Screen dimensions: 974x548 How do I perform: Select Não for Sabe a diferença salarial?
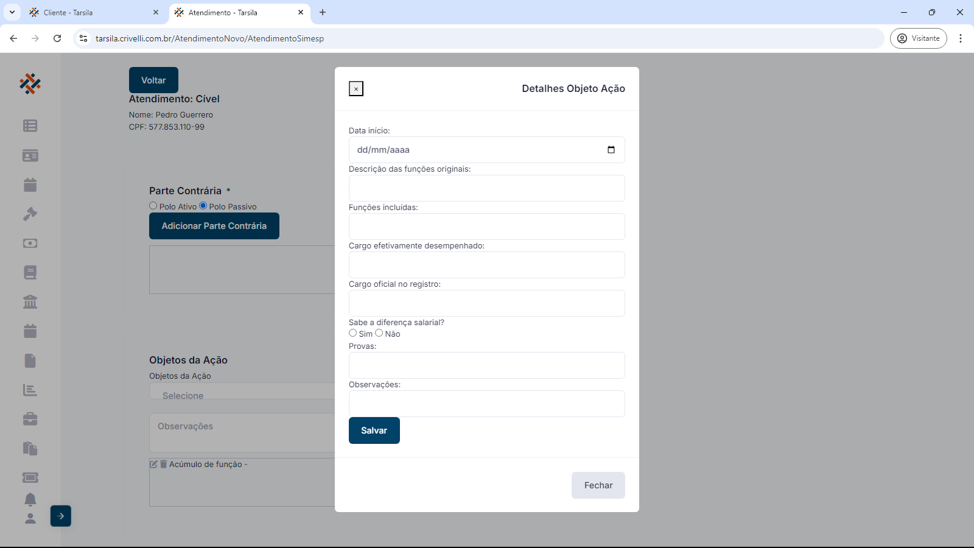379,333
